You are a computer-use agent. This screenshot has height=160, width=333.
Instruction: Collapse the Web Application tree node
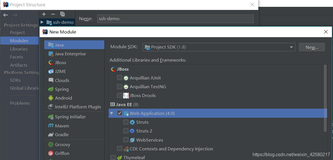111,113
